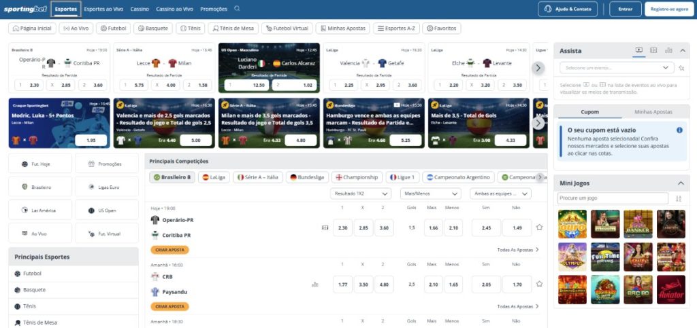697x328 pixels.
Task: Switch to Minhas Apostas tab in coupon
Action: click(653, 112)
